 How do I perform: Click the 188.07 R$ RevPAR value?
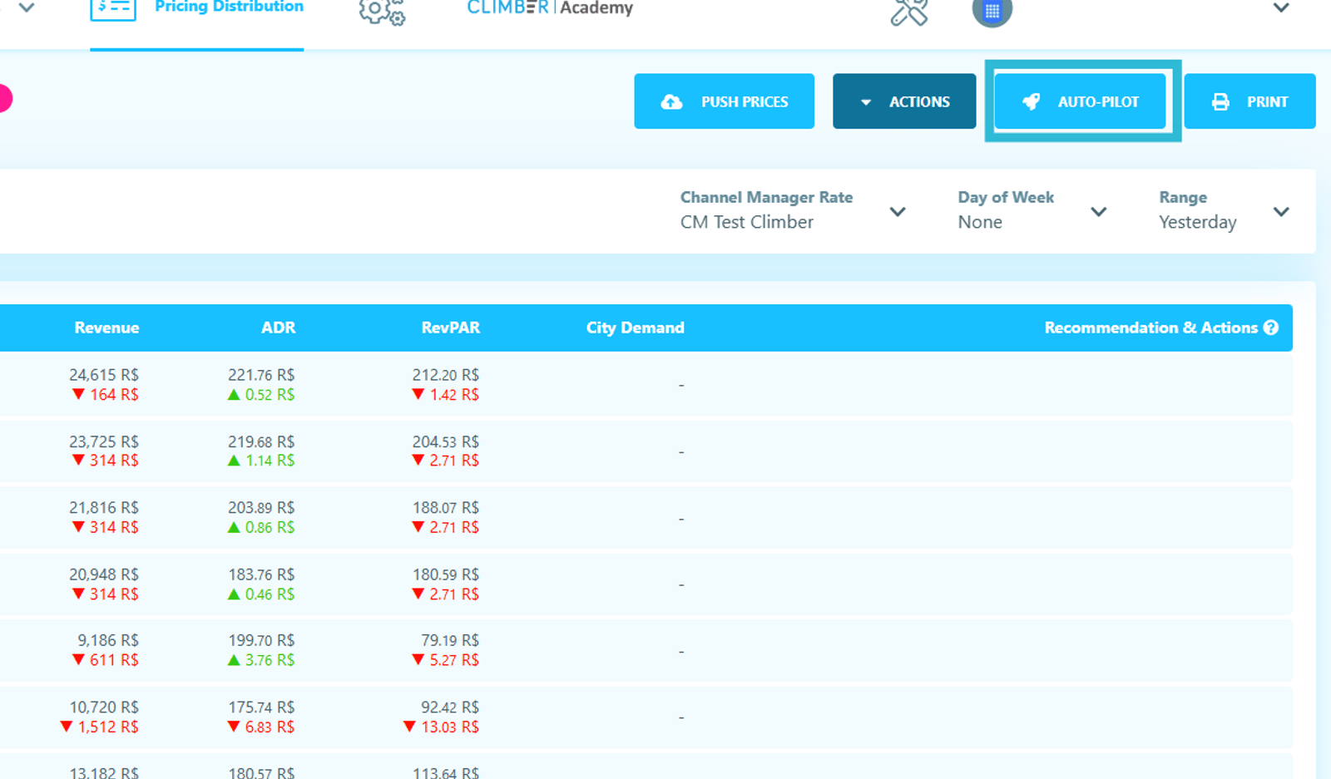(x=446, y=507)
